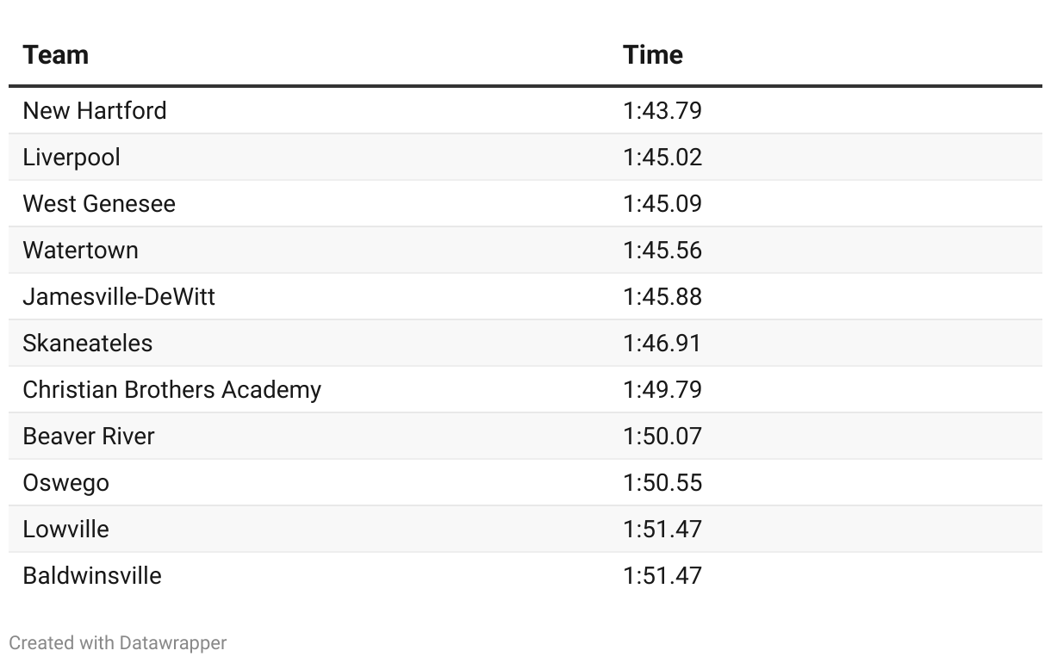The width and height of the screenshot is (1051, 663).
Task: Click the 1:46.91 time value
Action: click(x=662, y=344)
